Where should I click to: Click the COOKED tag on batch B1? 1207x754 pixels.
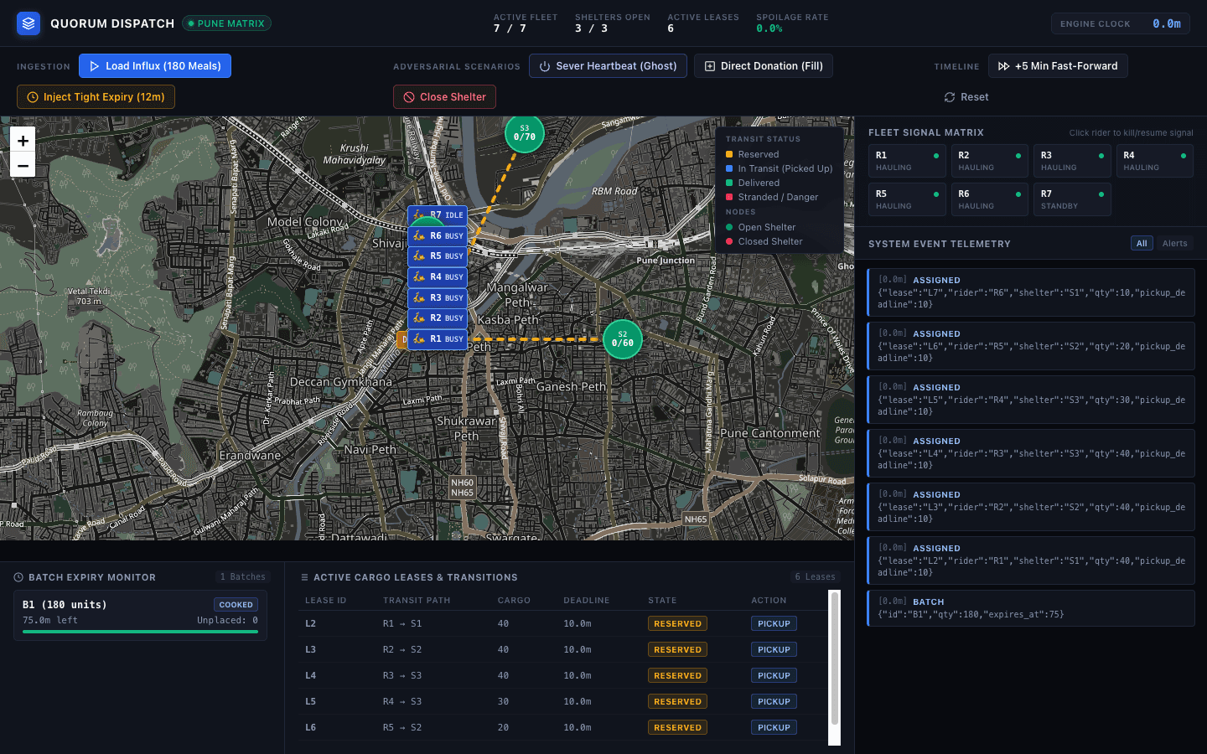(x=236, y=605)
